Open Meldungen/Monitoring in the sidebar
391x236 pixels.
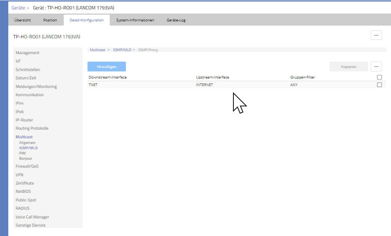coord(36,86)
